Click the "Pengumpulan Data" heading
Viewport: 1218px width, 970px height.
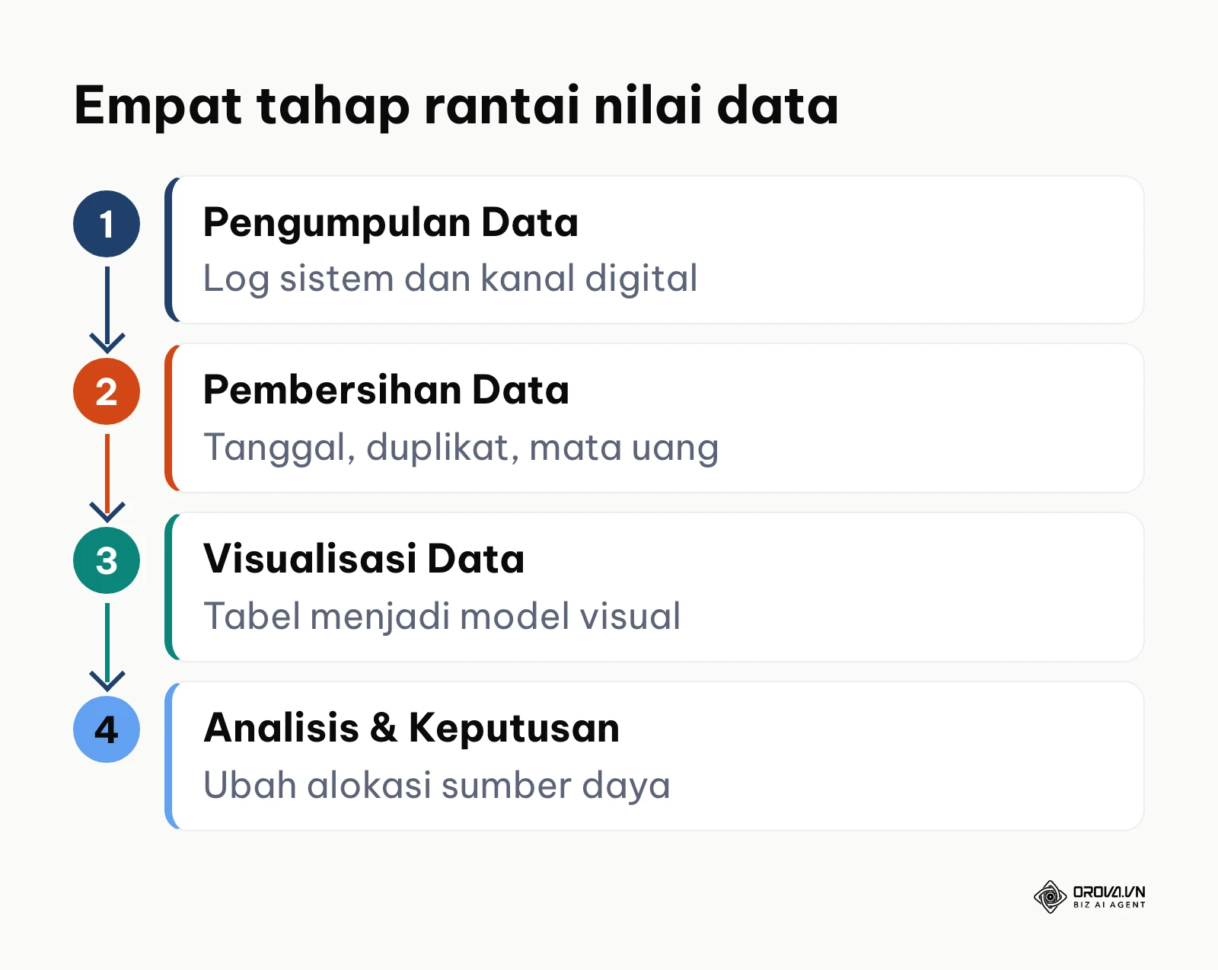click(x=391, y=224)
